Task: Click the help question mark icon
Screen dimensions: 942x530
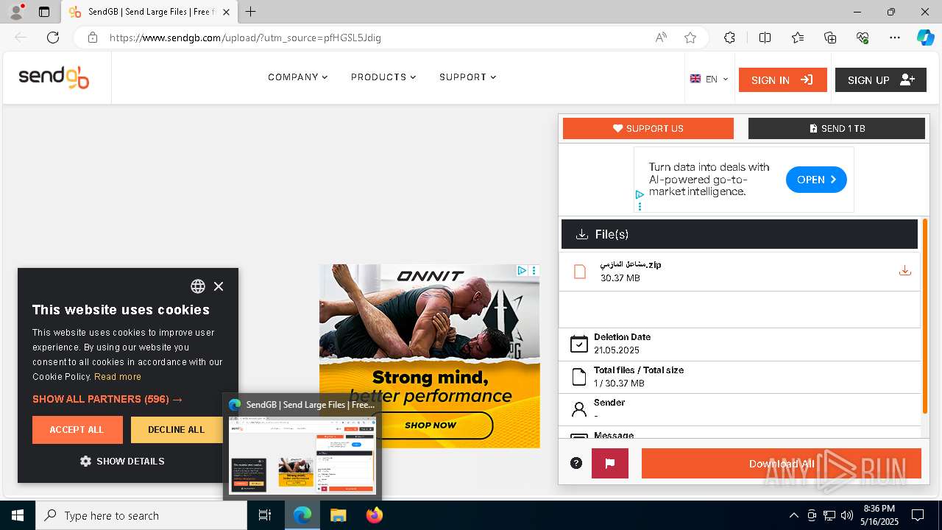Action: click(x=576, y=463)
